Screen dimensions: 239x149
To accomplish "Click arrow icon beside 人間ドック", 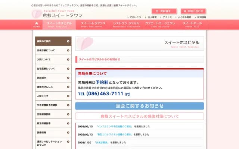I will (x=68, y=96).
